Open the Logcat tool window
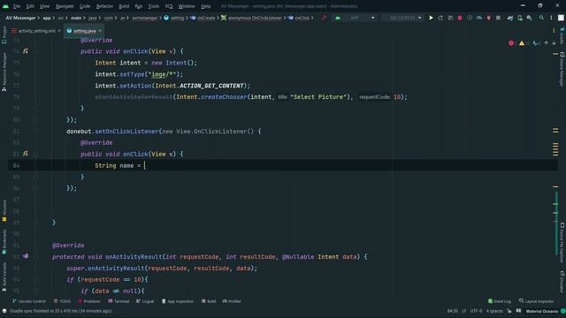 (145, 301)
